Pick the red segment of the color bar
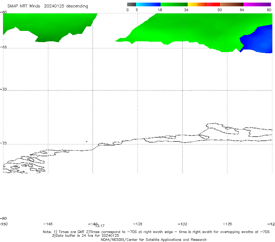This screenshot has height=242, width=275. coord(213,4)
